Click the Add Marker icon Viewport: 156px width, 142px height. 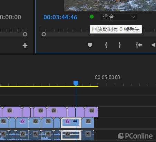90,45
